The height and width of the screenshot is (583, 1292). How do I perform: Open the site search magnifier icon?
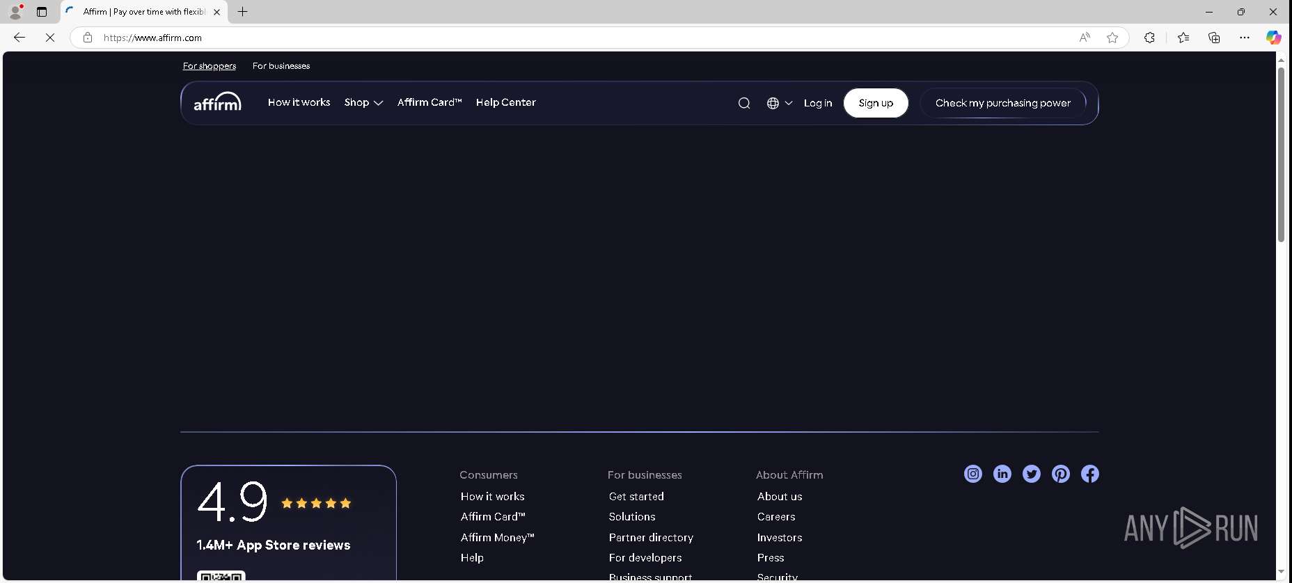click(x=744, y=103)
